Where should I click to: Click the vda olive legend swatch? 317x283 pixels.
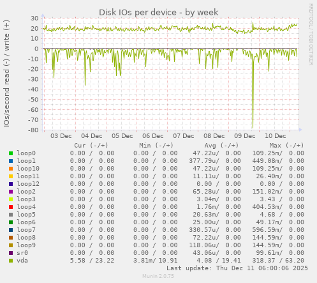[11, 261]
